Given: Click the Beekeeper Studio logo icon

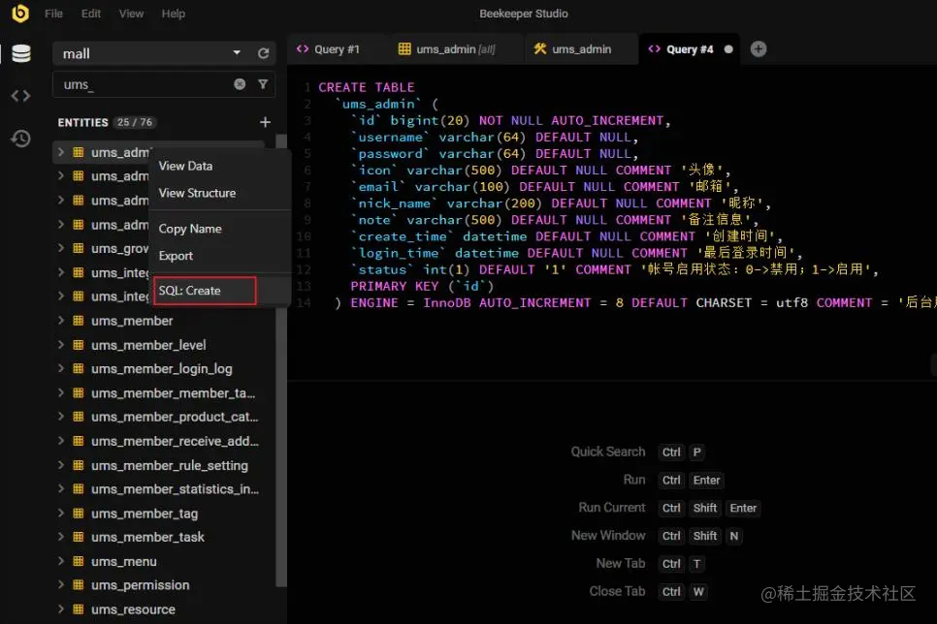Looking at the screenshot, I should point(20,14).
